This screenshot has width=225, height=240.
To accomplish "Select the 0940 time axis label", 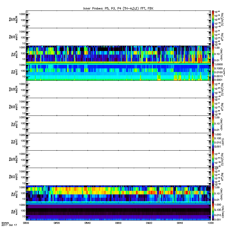I will pyautogui.click(x=180, y=223).
